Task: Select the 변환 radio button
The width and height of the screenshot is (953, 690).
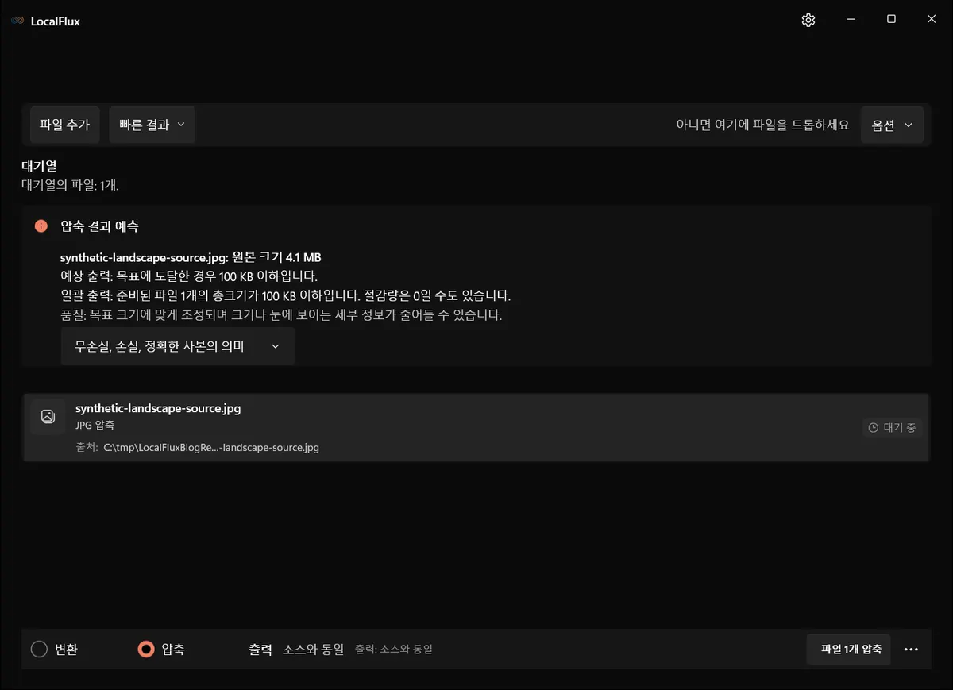Action: (x=39, y=650)
